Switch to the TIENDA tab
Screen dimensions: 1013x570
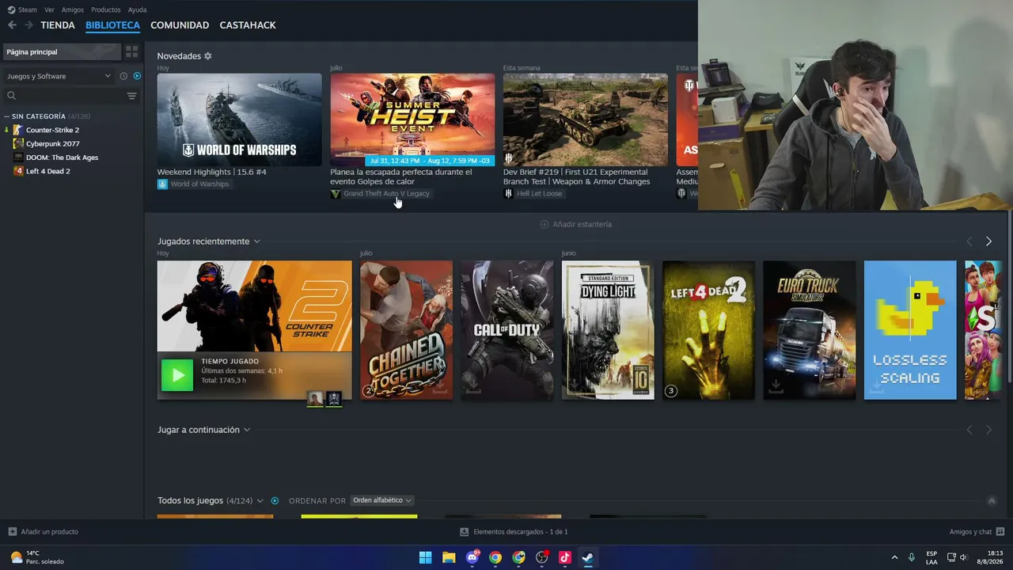coord(58,25)
